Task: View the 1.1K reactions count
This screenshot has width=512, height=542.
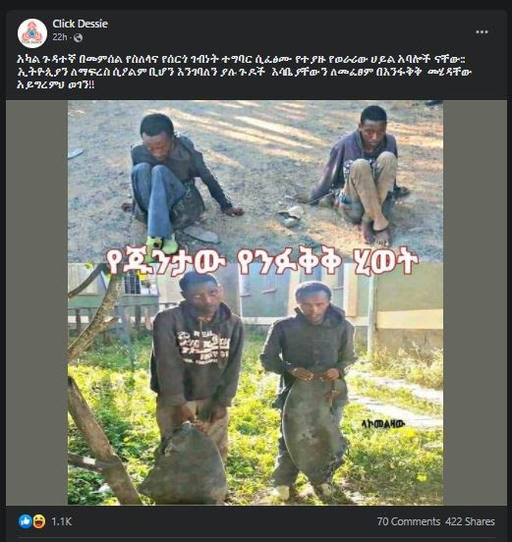Action: 62,521
